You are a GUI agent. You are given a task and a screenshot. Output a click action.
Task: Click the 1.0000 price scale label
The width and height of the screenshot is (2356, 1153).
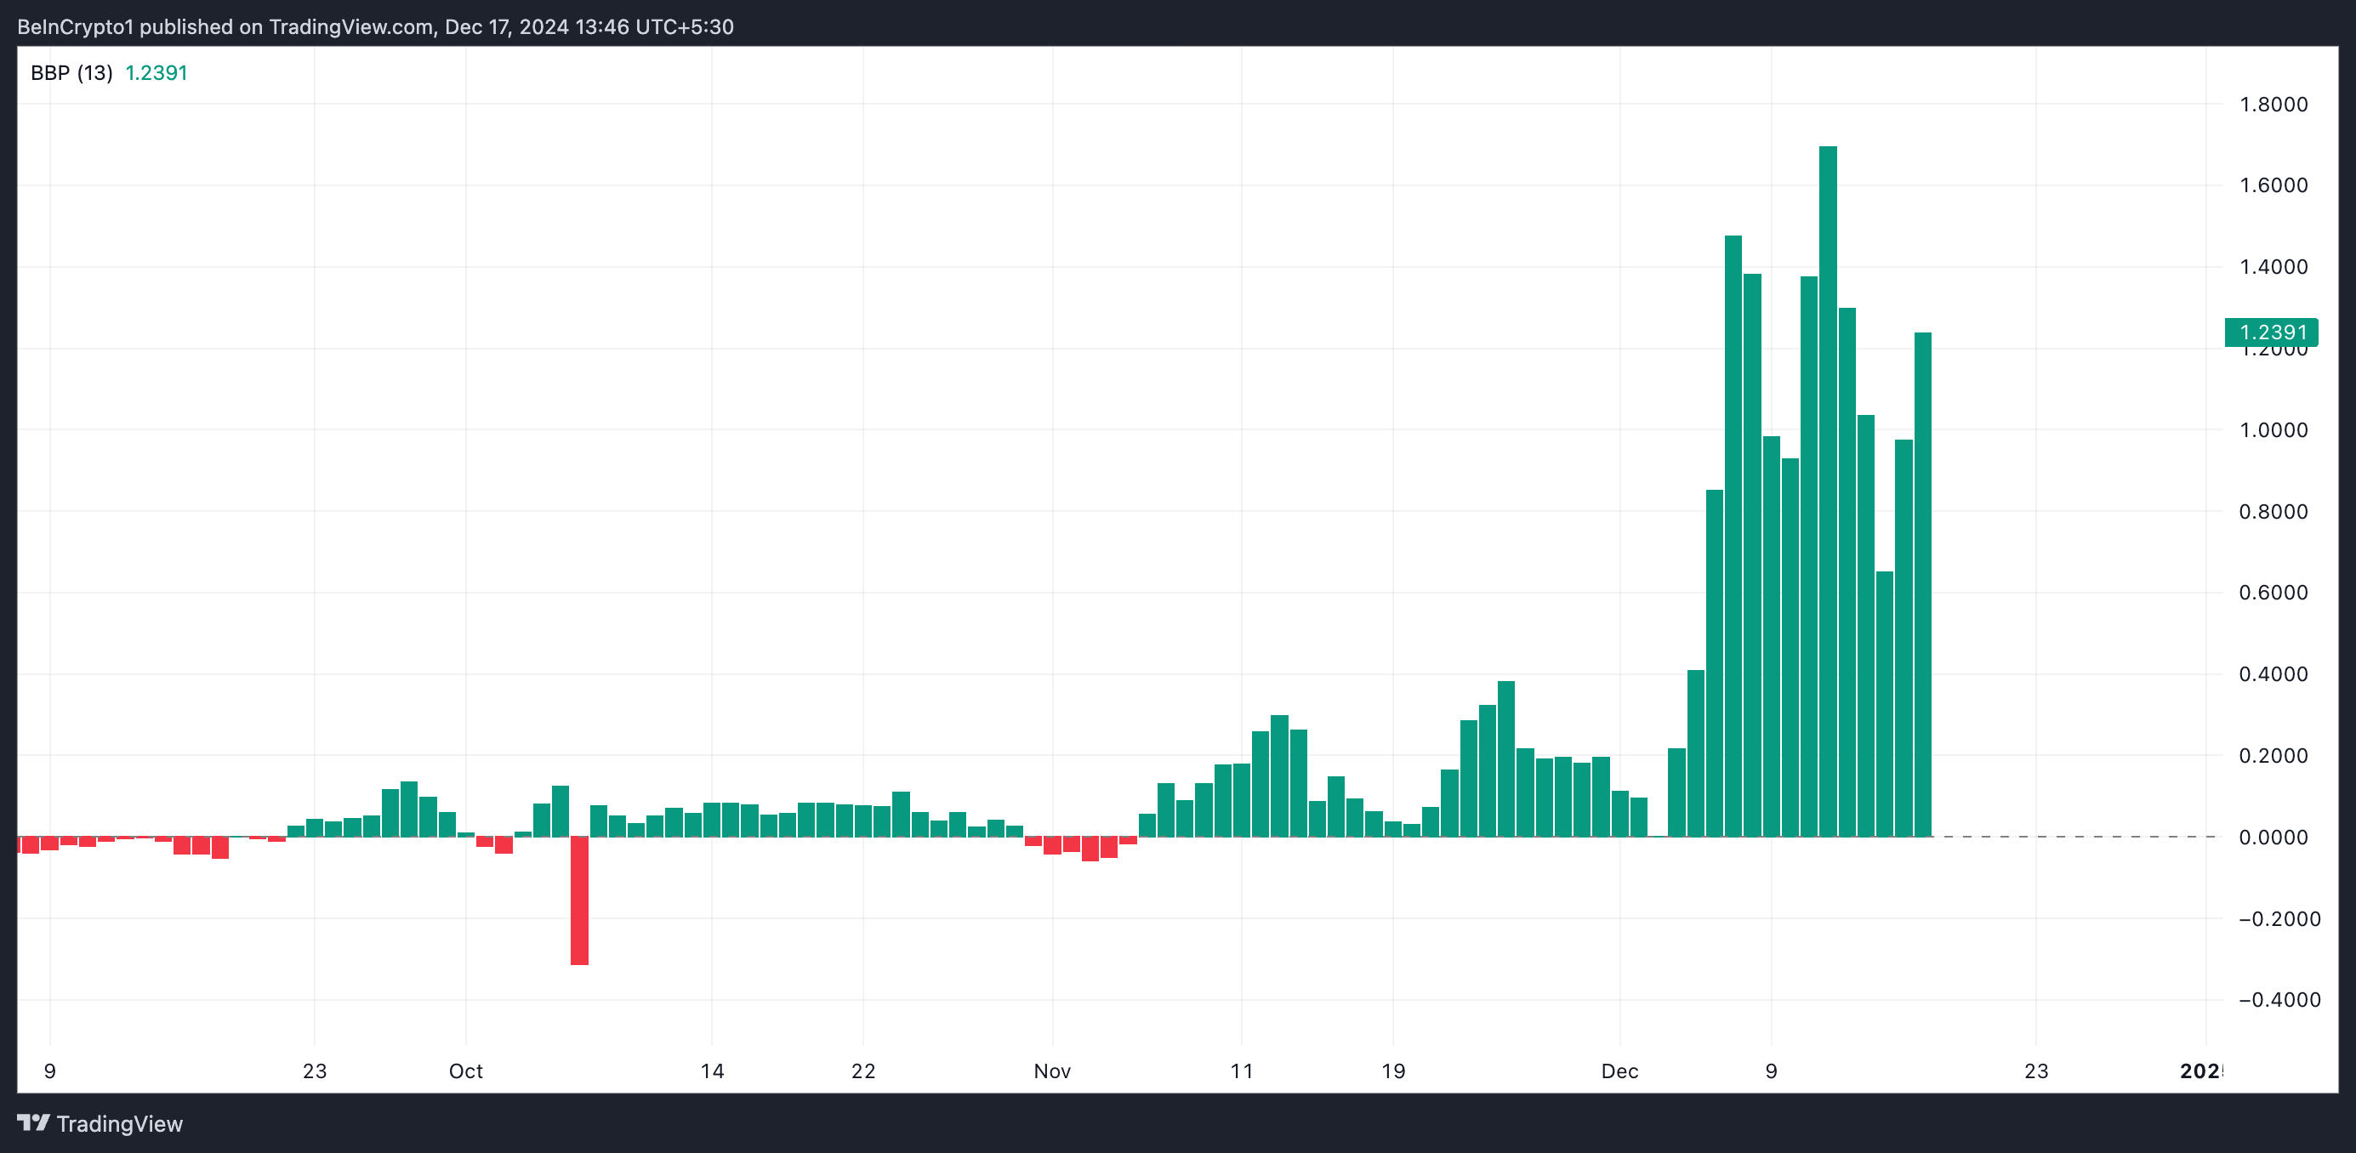(2273, 429)
